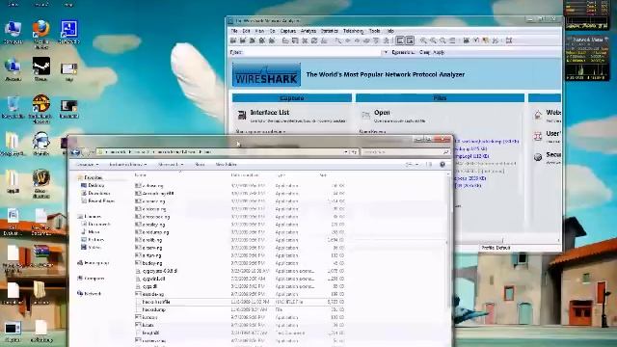Click the Back arrow in Explorer window

tap(76, 152)
